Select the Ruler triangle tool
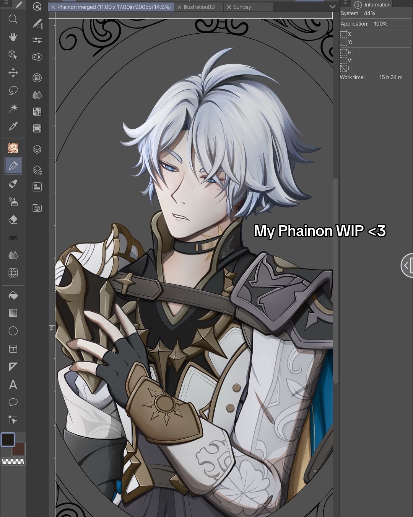Screen dimensions: 413x517 13,366
